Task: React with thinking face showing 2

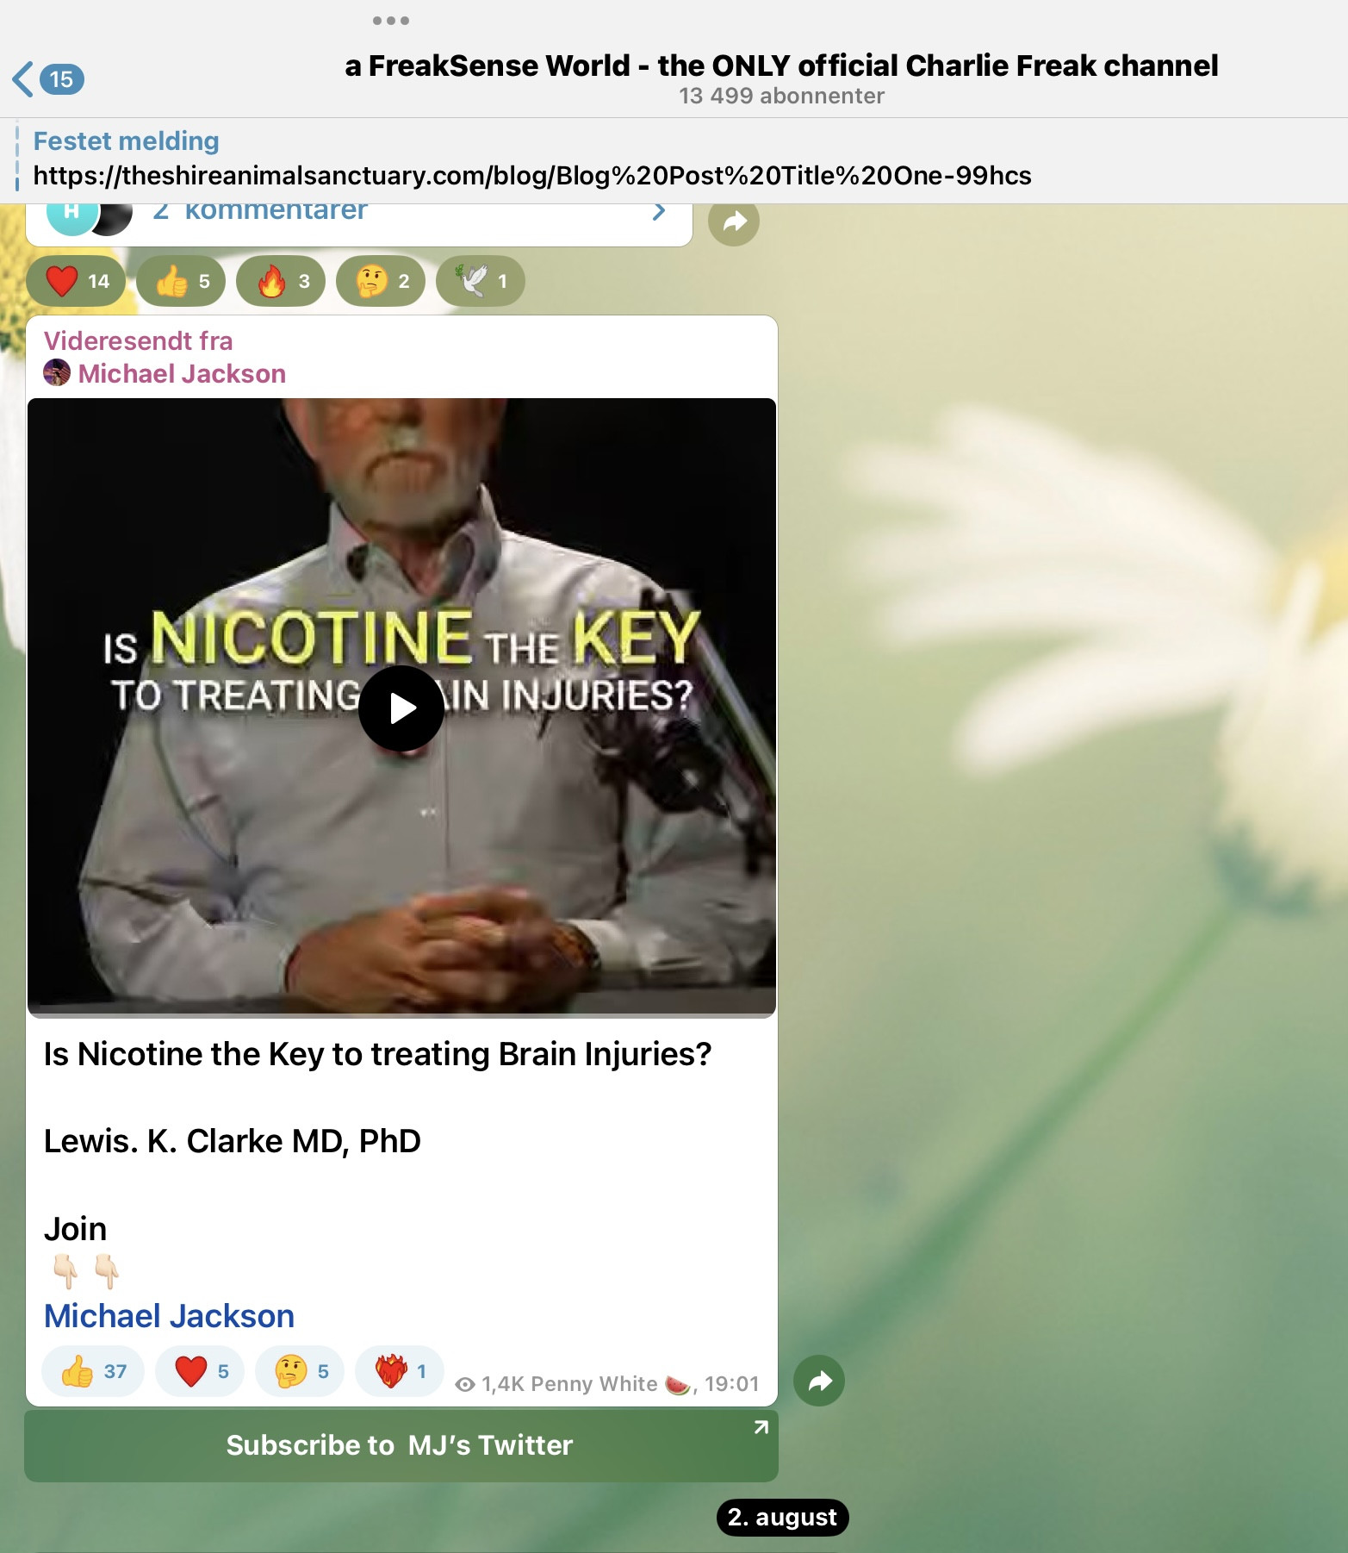Action: [x=381, y=281]
